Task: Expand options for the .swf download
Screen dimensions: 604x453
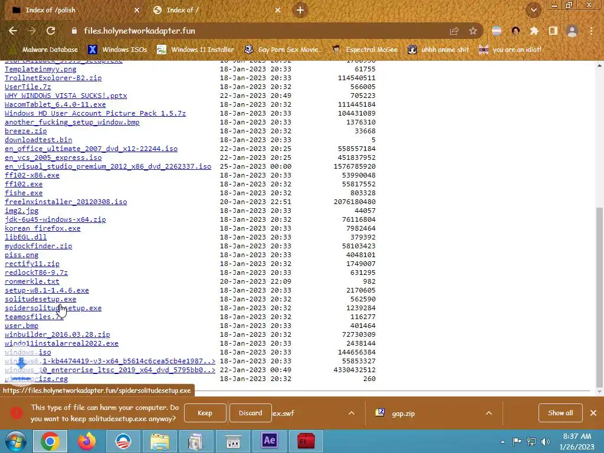Action: [352, 413]
